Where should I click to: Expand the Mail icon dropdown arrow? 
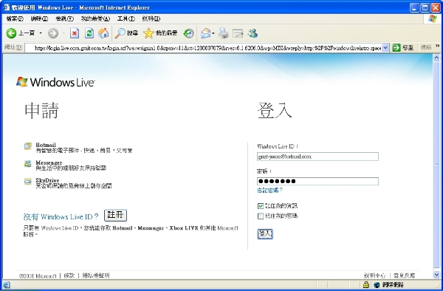coord(213,33)
